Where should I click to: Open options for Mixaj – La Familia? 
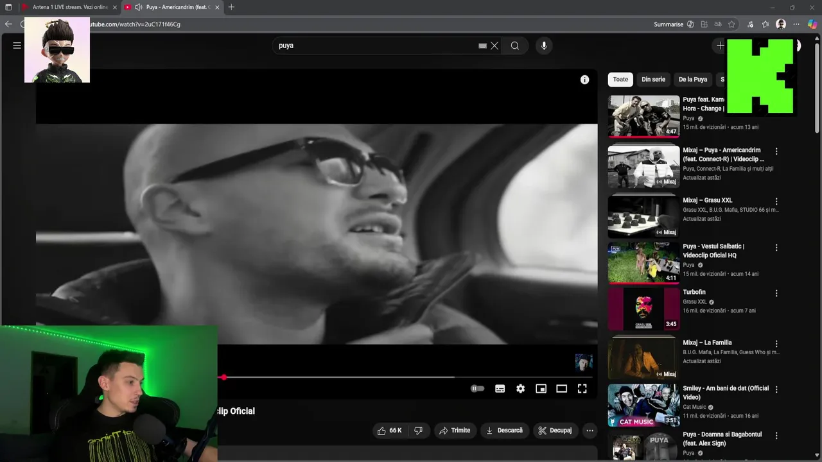pos(776,344)
